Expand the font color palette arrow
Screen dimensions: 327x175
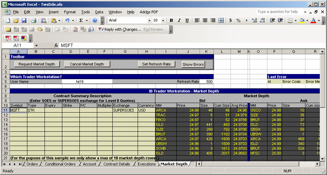click(319, 20)
